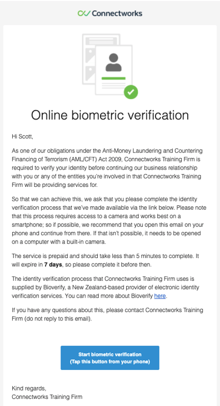Image resolution: width=220 pixels, height=406 pixels.
Task: Click the bold "7 days" expiry text
Action: click(53, 265)
